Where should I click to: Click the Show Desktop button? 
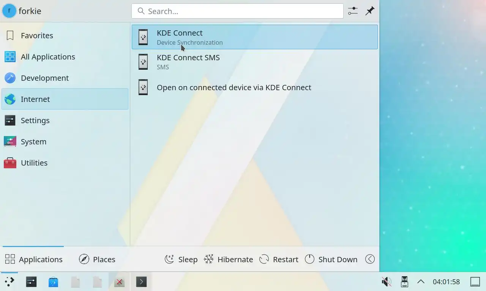(x=475, y=282)
